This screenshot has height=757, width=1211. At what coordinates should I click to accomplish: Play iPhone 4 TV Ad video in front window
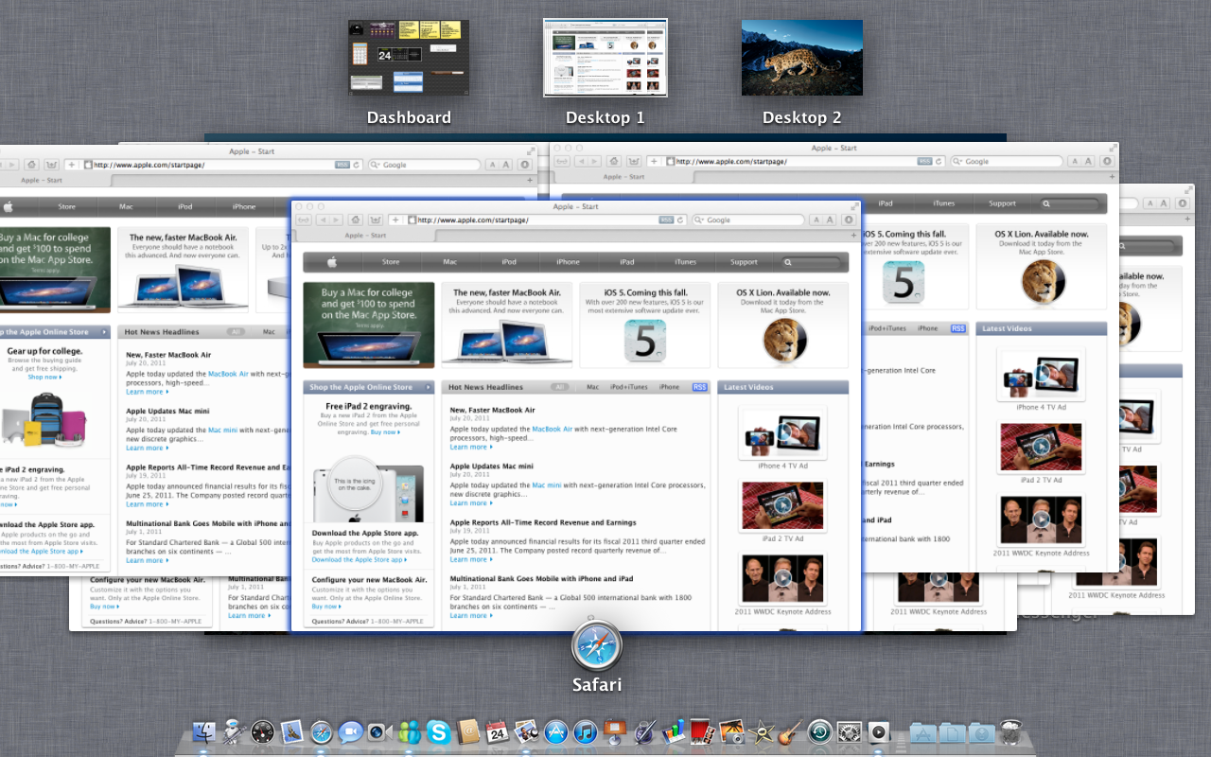783,432
